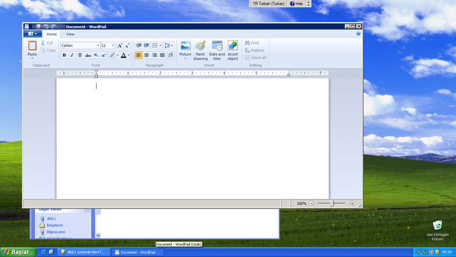Center align the text

pyautogui.click(x=146, y=55)
